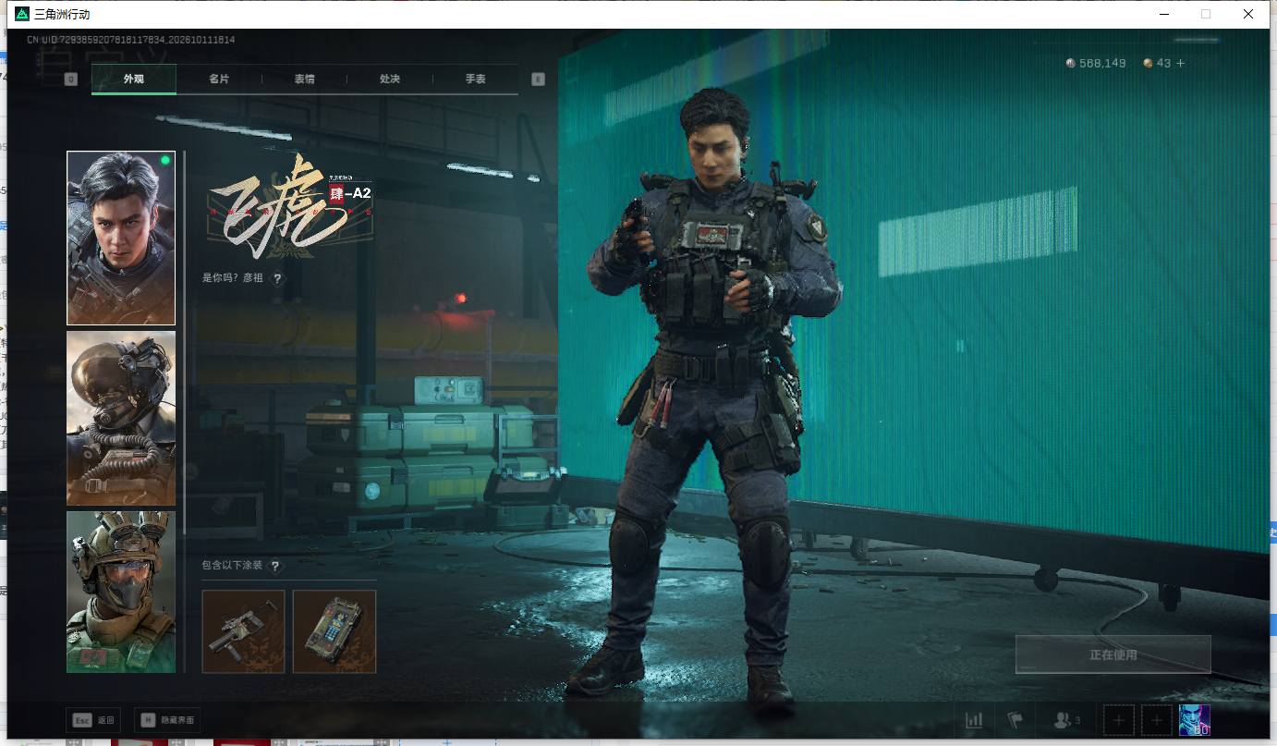Click the 是你吗？彦祖 skin name text

(x=233, y=278)
